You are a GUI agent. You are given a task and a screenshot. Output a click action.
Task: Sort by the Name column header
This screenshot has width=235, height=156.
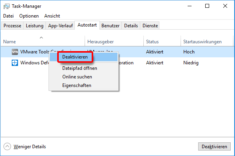tap(43, 41)
